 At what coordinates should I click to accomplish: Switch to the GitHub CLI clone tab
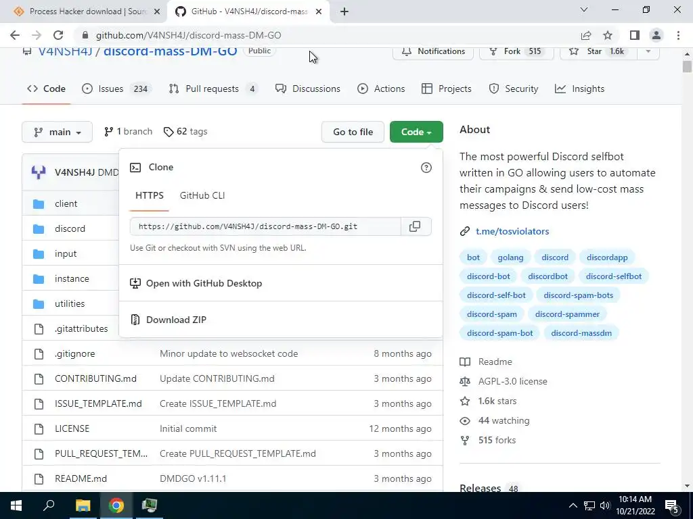[202, 195]
